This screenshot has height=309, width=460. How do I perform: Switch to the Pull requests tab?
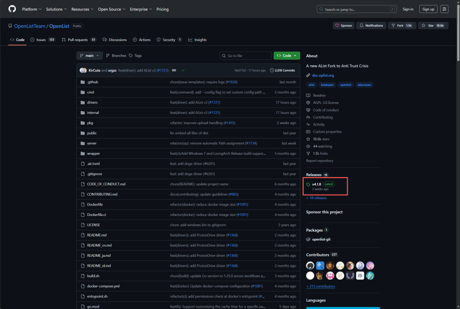pos(79,40)
